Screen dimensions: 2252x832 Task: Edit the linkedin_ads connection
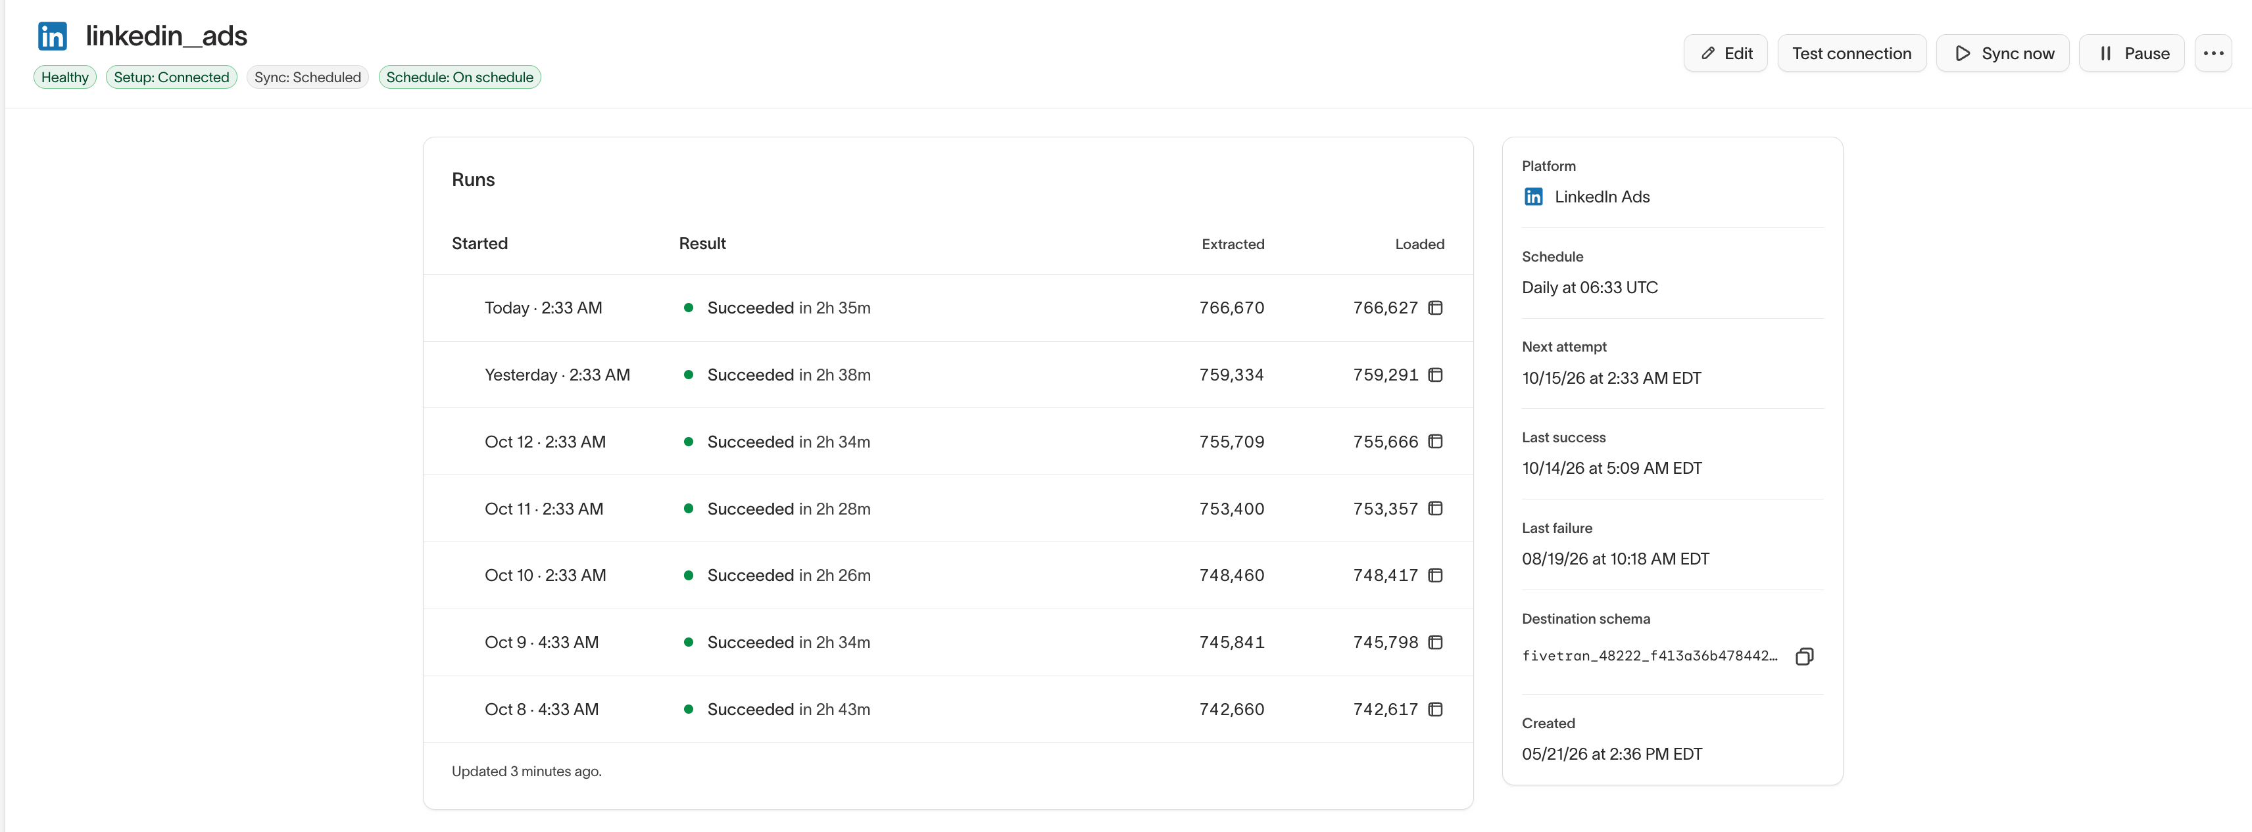(1726, 53)
